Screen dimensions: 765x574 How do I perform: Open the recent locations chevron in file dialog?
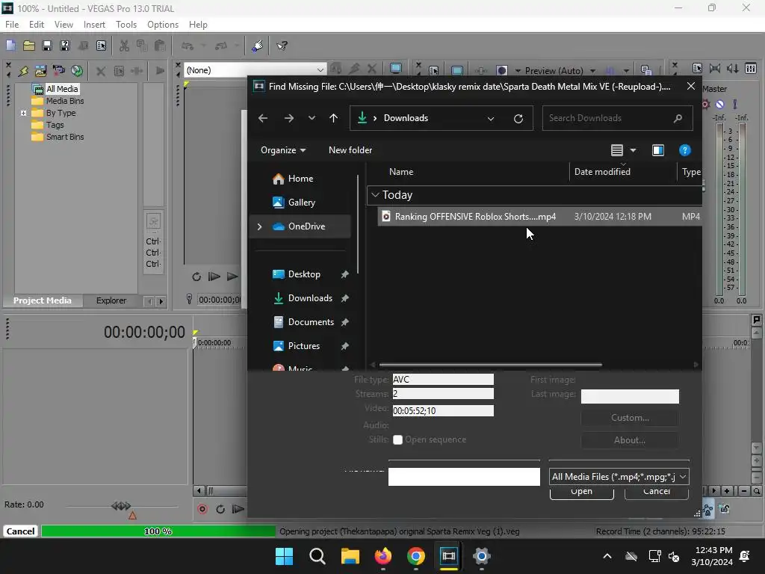pyautogui.click(x=312, y=118)
